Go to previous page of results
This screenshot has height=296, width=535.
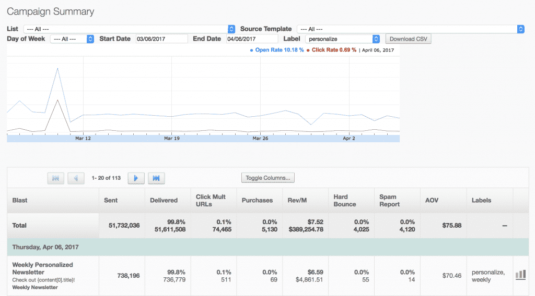click(76, 178)
